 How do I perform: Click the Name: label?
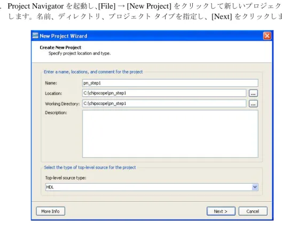click(x=51, y=83)
